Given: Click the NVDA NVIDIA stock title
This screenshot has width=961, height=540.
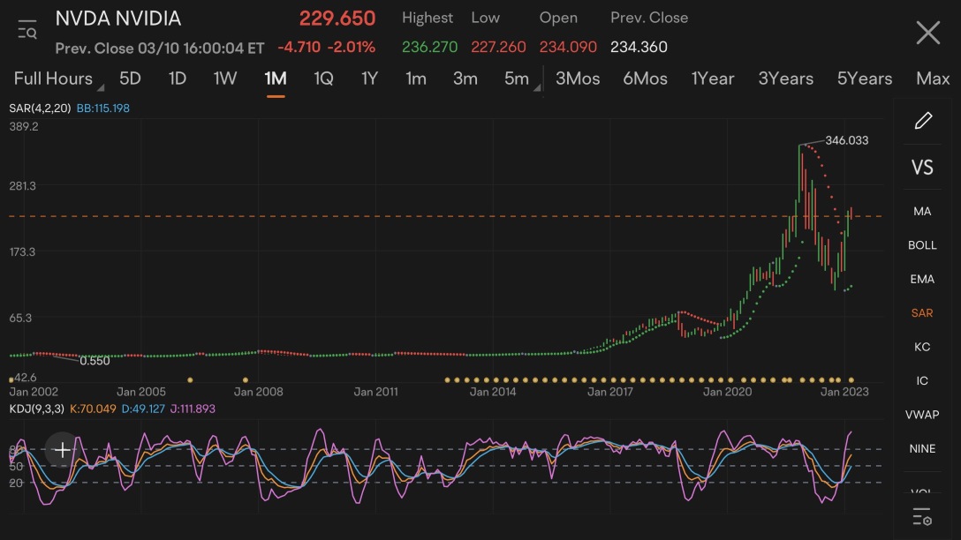Looking at the screenshot, I should click(x=118, y=19).
